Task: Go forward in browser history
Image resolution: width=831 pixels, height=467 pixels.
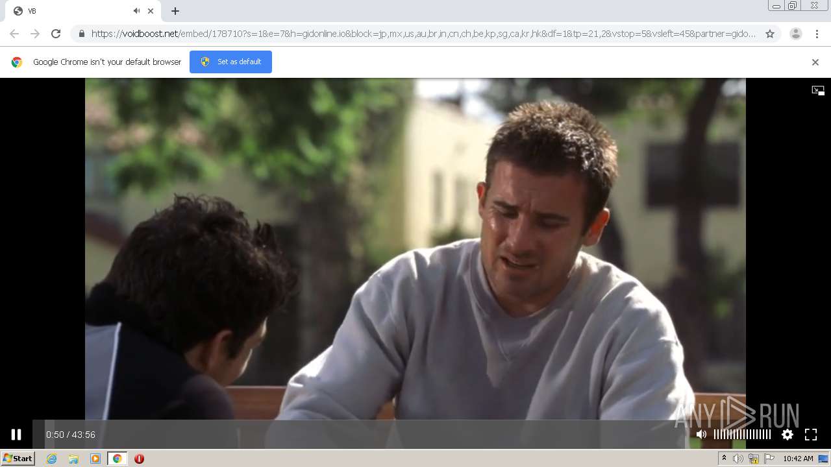Action: [x=35, y=34]
